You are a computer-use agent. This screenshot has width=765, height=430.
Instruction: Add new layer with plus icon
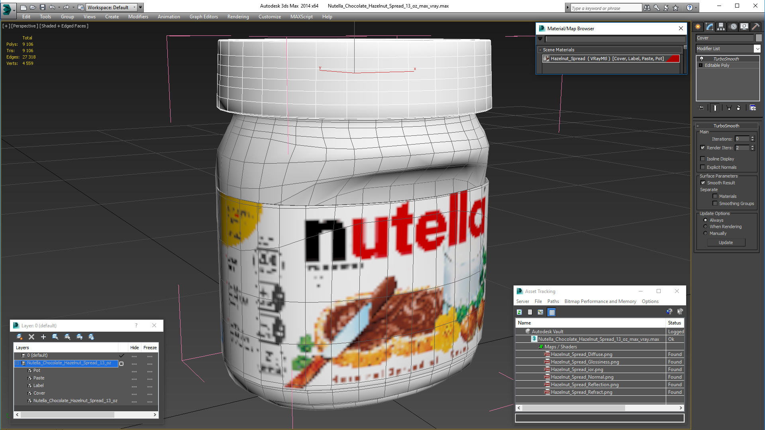(43, 337)
